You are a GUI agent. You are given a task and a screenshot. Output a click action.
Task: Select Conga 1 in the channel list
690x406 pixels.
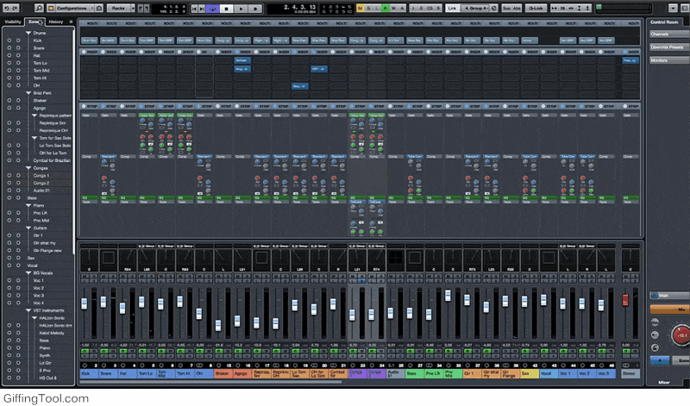click(x=41, y=176)
